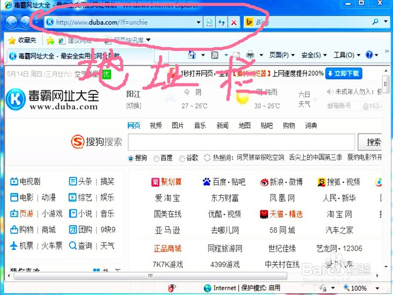Open 新浪·微博 link
Image resolution: width=393 pixels, height=295 pixels.
pos(281,182)
